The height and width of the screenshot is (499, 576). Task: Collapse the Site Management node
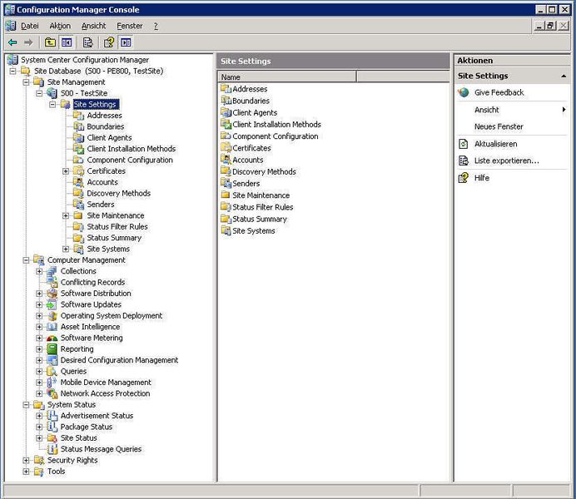point(26,82)
